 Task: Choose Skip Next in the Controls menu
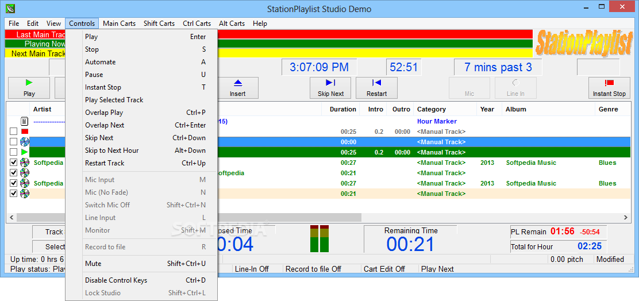pyautogui.click(x=141, y=138)
